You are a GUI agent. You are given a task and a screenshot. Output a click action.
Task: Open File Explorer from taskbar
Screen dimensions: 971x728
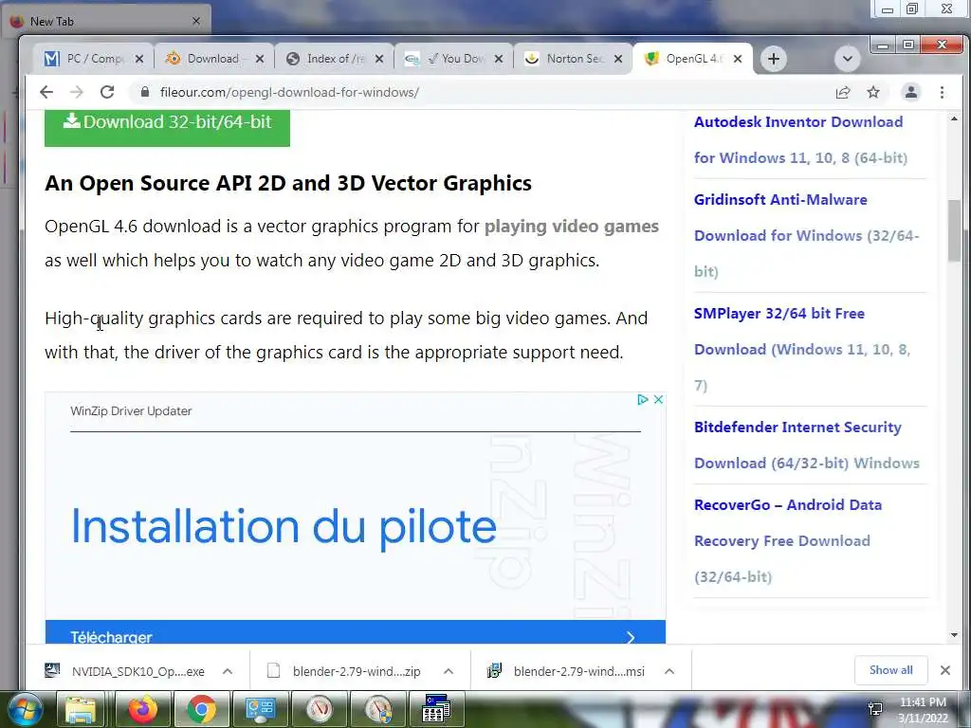coord(82,709)
